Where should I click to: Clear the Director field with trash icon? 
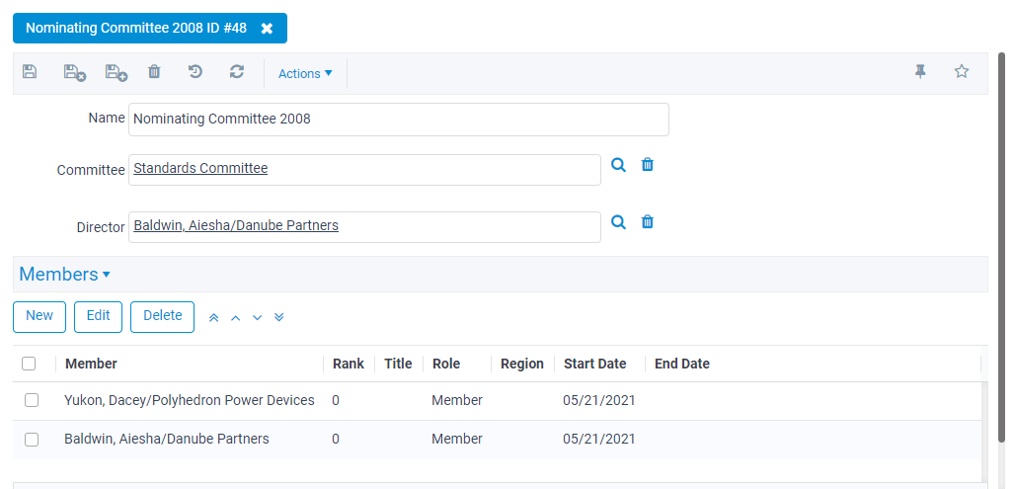[x=648, y=223]
